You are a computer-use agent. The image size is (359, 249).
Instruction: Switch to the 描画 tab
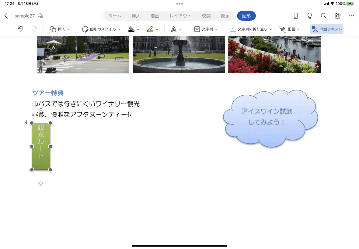(155, 16)
